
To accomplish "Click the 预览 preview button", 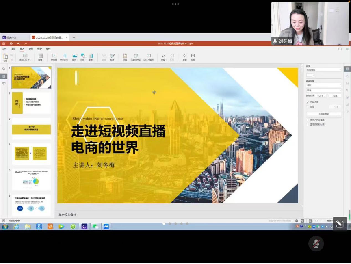I will point(335,96).
